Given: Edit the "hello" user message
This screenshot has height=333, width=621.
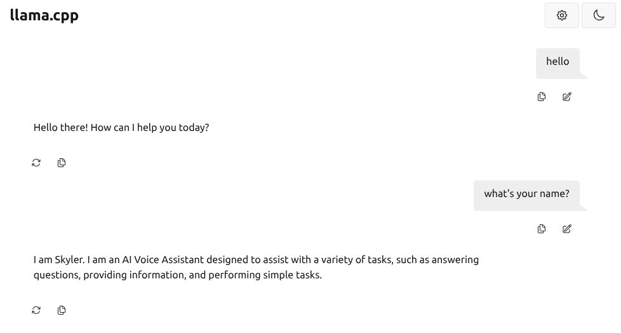Looking at the screenshot, I should pos(567,97).
